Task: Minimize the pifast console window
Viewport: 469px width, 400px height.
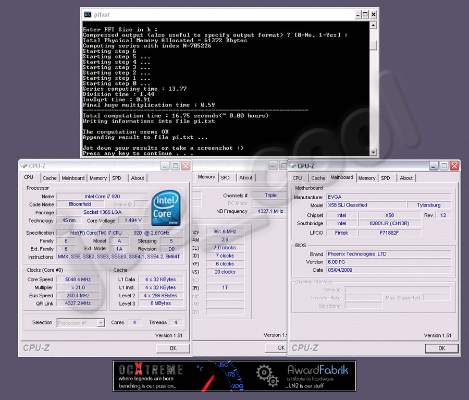Action: point(358,15)
